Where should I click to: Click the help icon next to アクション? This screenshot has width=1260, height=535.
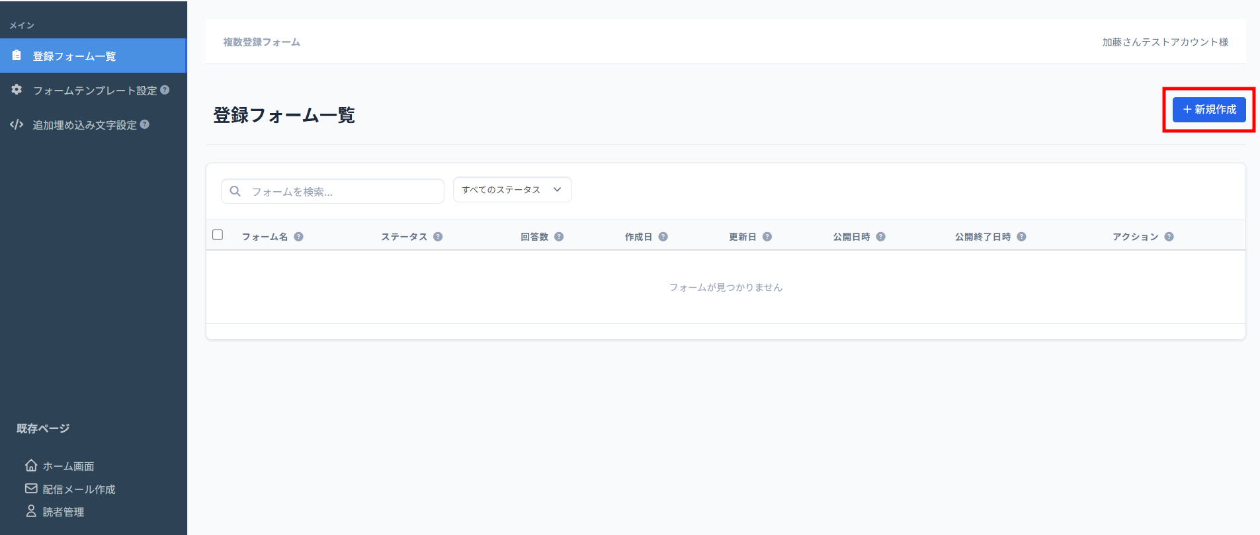[x=1169, y=237]
